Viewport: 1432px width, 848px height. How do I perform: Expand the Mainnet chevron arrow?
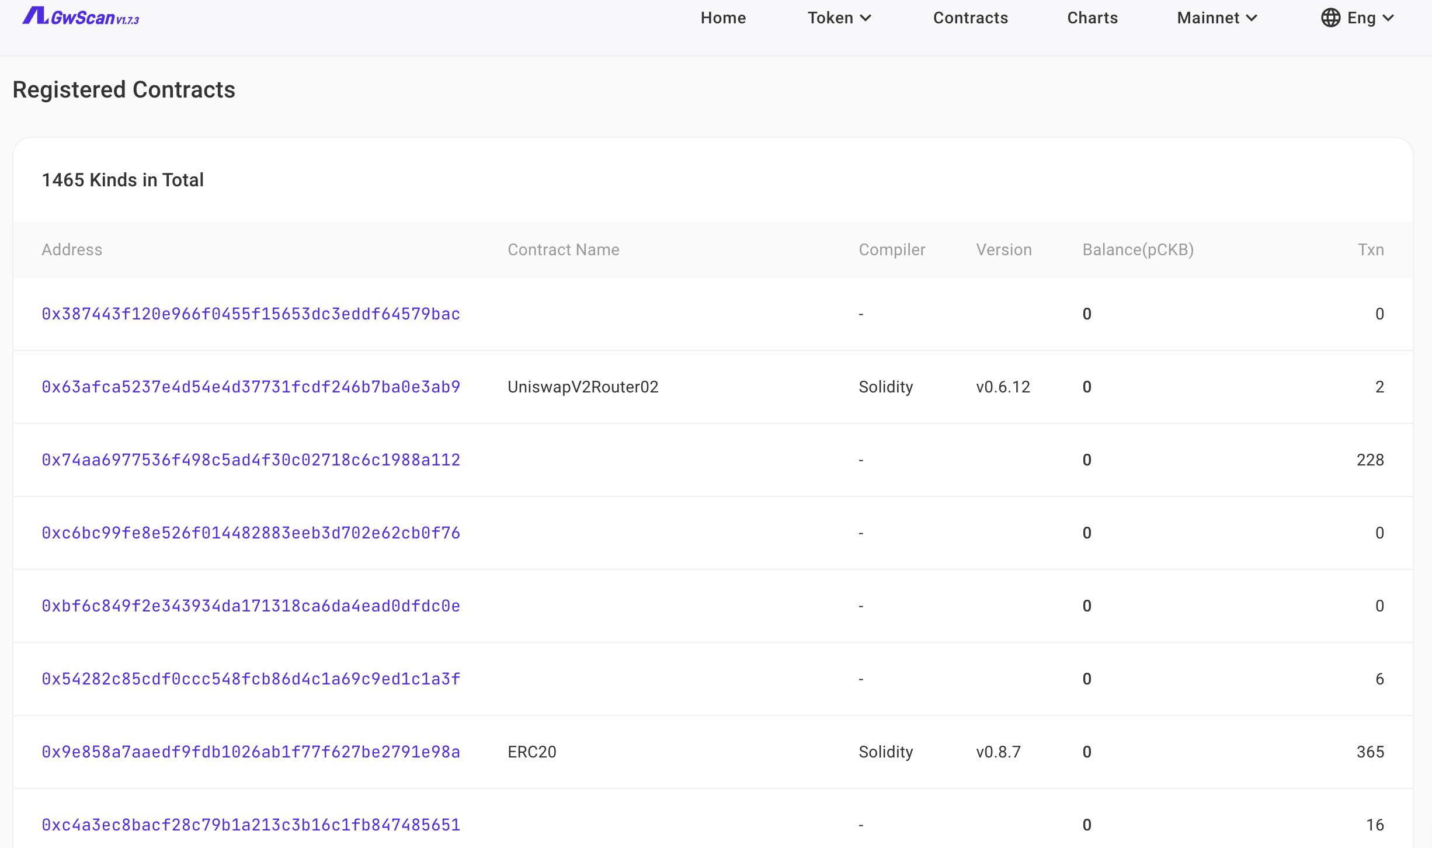pyautogui.click(x=1252, y=18)
